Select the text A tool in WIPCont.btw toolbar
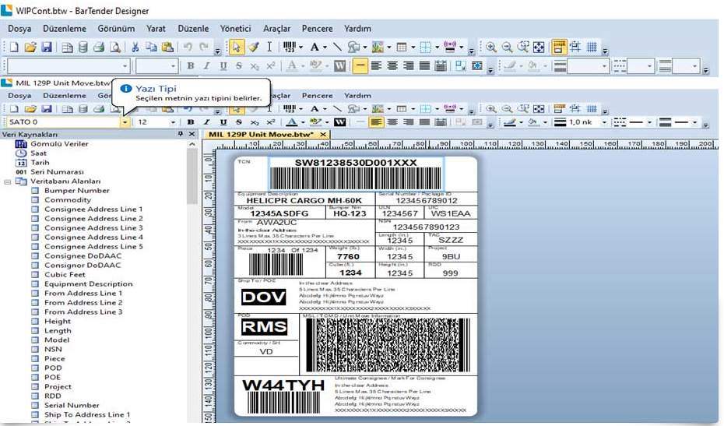 315,48
